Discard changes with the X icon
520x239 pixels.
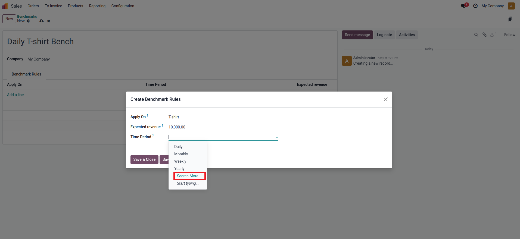(49, 21)
